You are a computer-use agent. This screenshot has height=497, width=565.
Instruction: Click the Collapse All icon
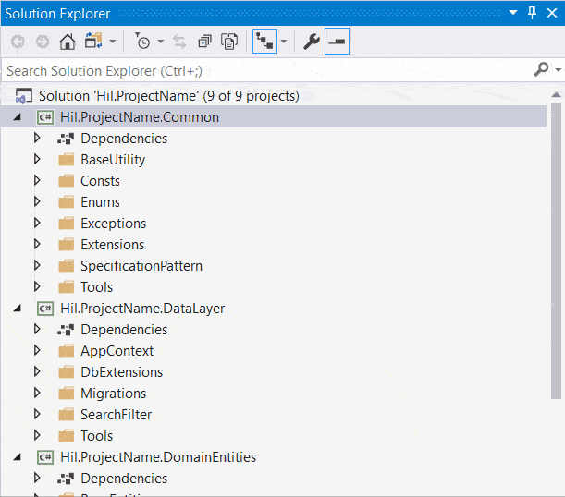[204, 42]
